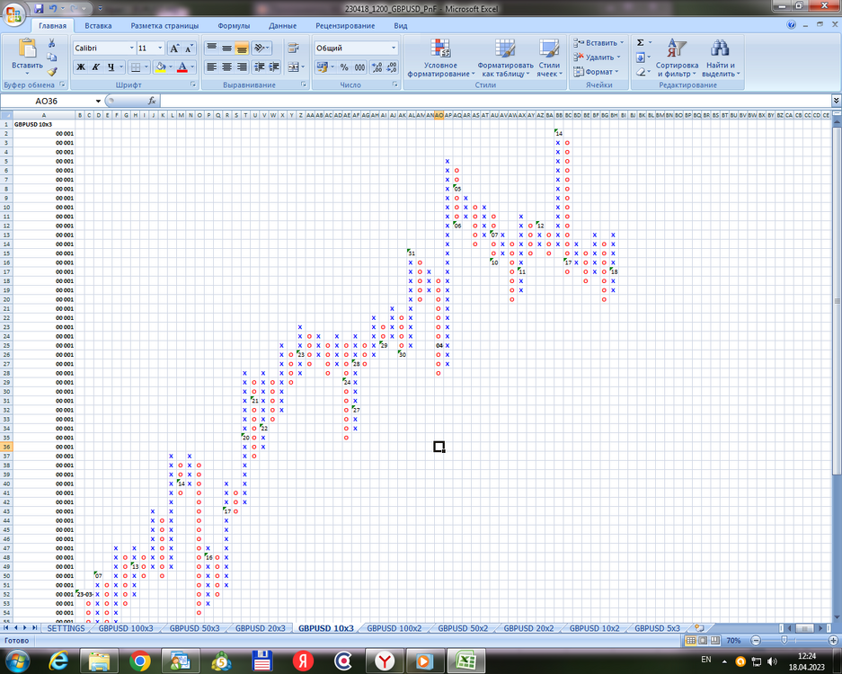
Task: Open Вставить cells dropdown in Ячейки group
Action: point(599,43)
